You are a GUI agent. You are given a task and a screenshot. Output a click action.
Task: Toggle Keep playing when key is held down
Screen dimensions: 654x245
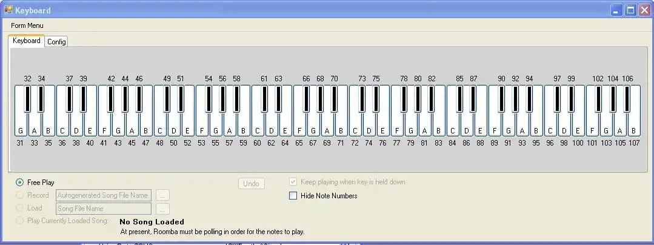[293, 182]
